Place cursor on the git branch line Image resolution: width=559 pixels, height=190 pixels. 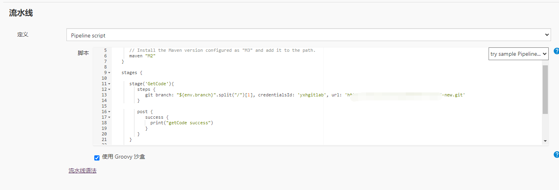coord(199,95)
